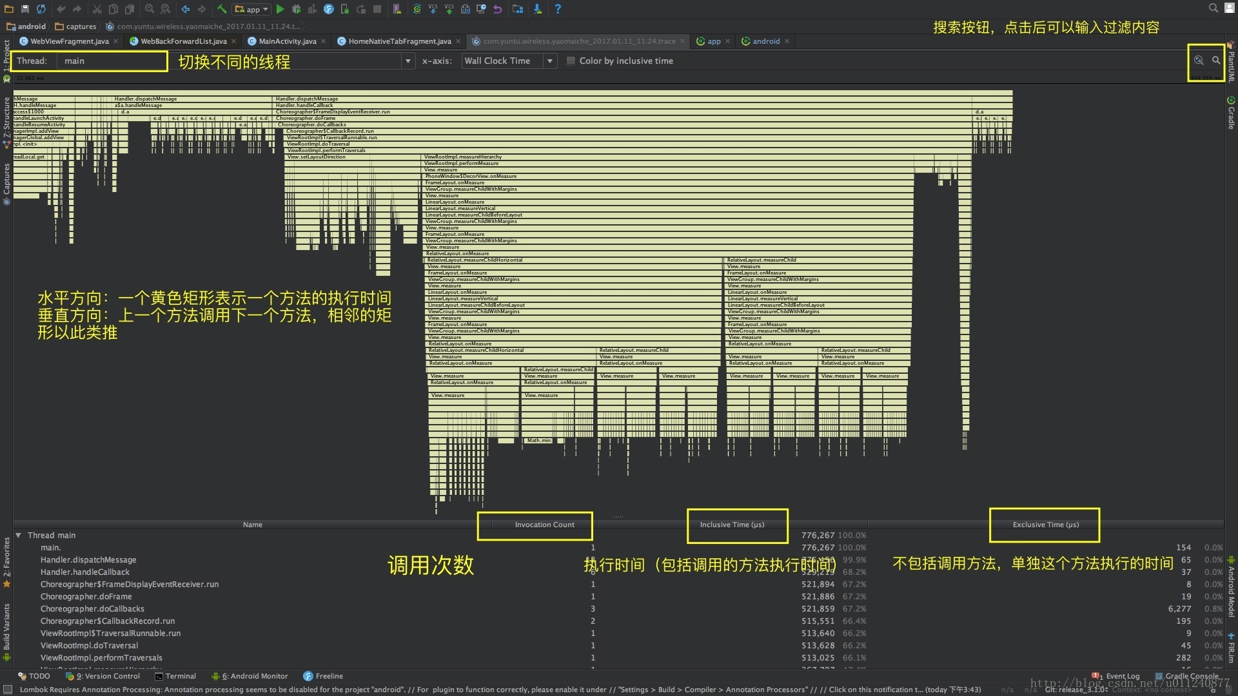Image resolution: width=1238 pixels, height=696 pixels.
Task: Open the Help question mark icon
Action: point(558,9)
